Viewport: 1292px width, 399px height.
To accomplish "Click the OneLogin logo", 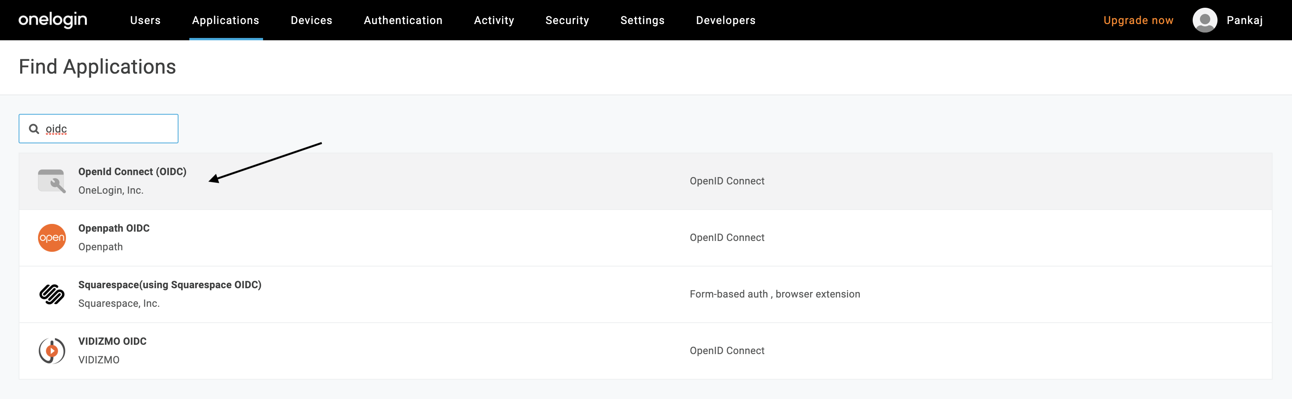I will point(53,20).
